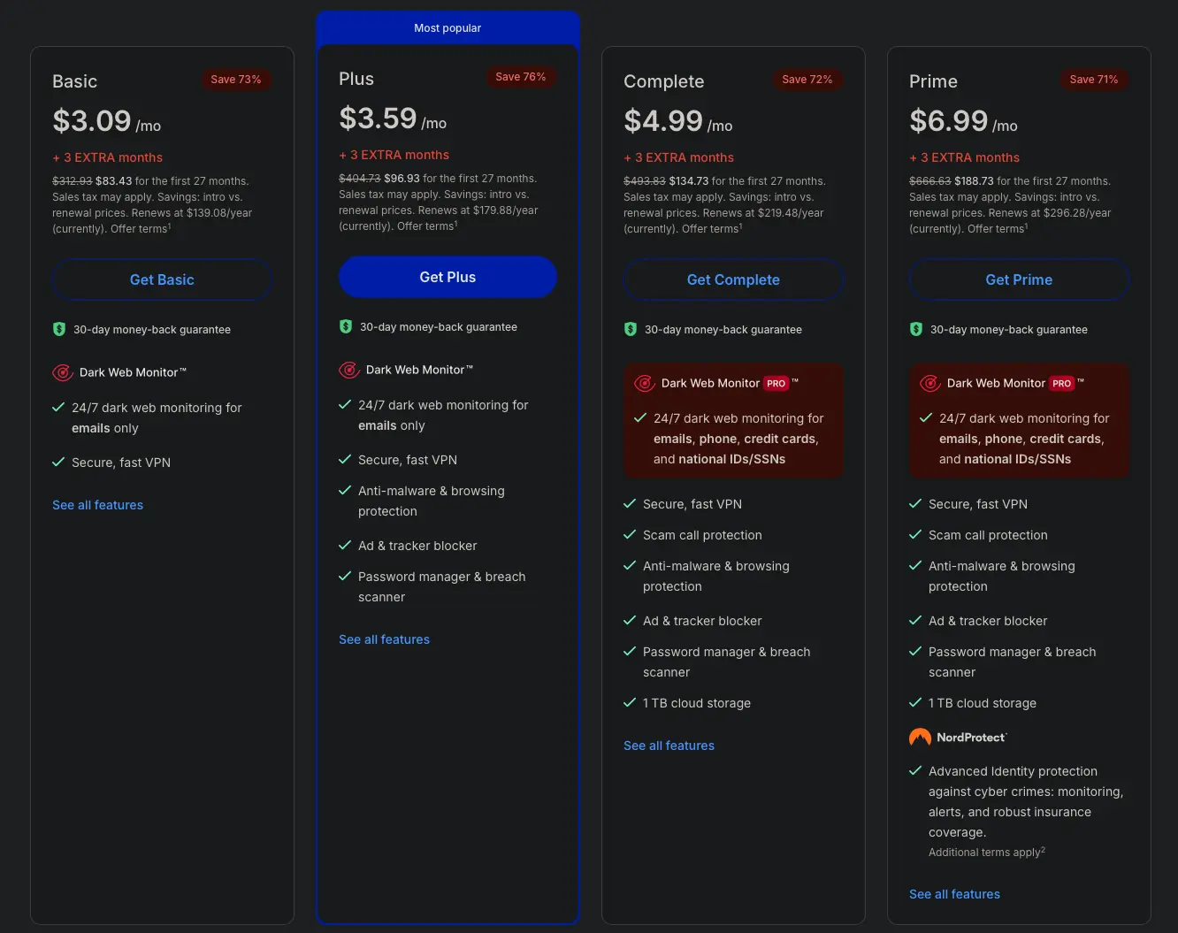The height and width of the screenshot is (933, 1178).
Task: Click the Dark Web Monitor PRO icon in Complete
Action: [x=645, y=383]
